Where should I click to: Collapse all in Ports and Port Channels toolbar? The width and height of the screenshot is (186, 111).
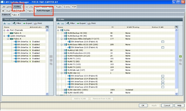(9, 23)
